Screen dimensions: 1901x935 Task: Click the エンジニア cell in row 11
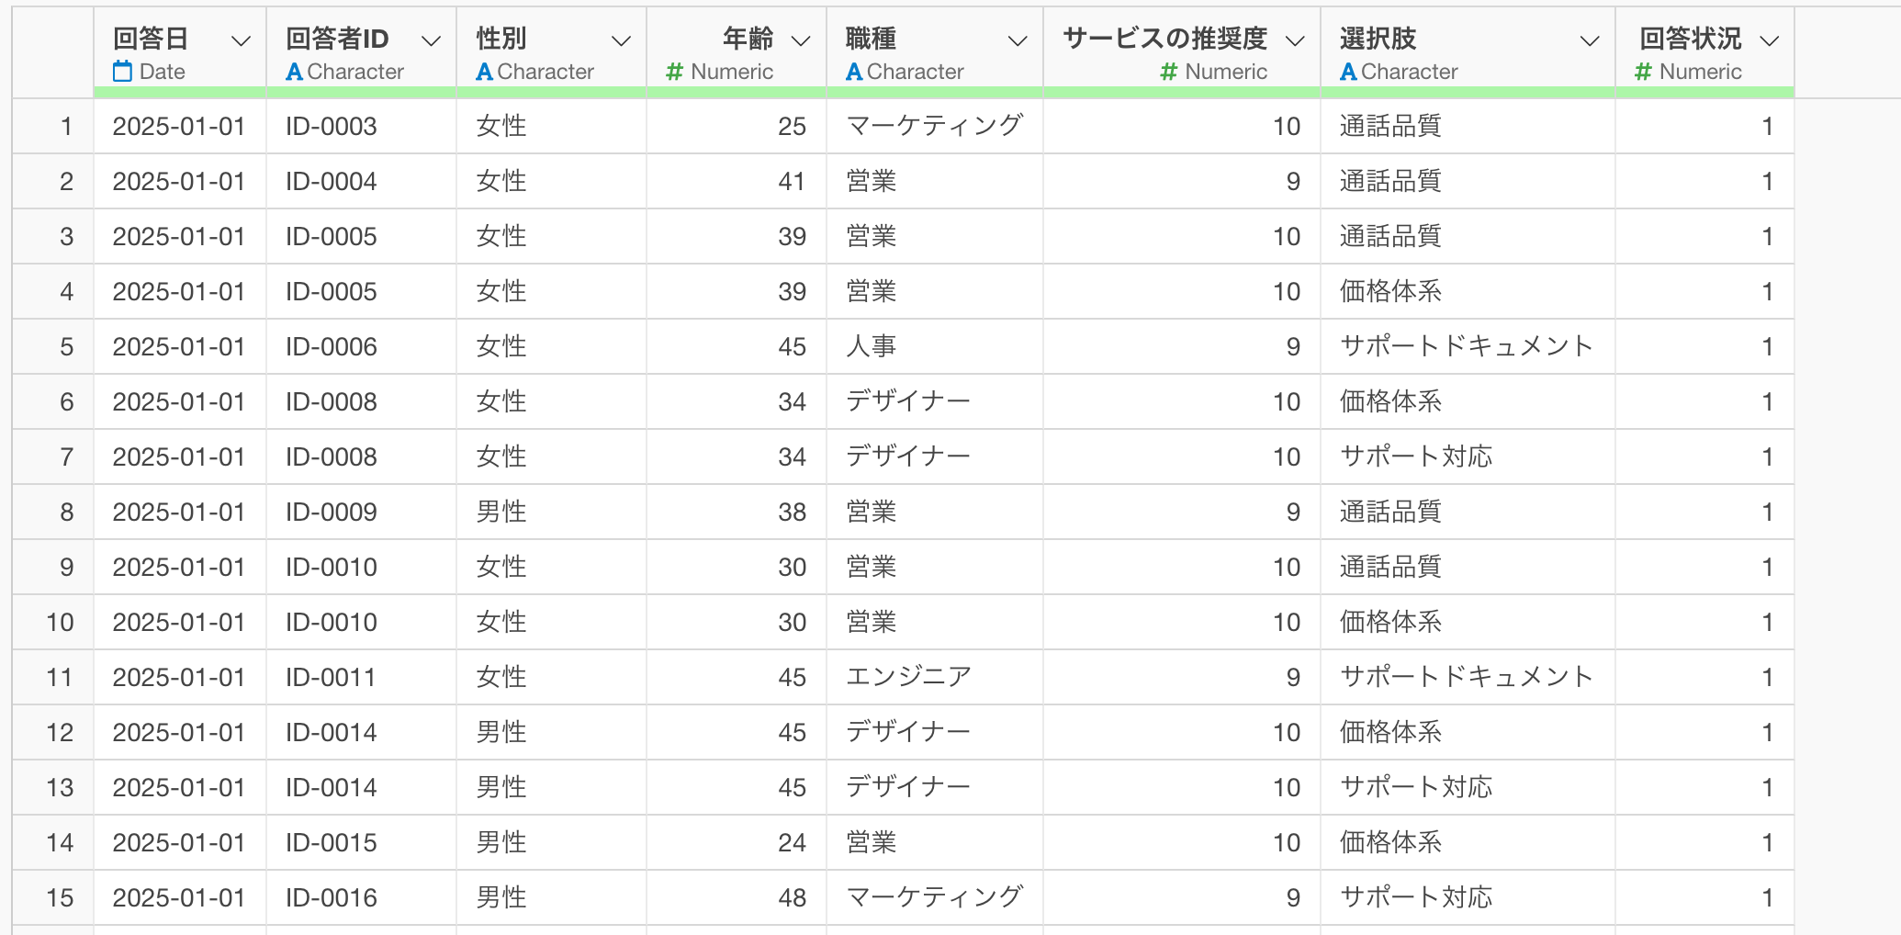(x=908, y=678)
